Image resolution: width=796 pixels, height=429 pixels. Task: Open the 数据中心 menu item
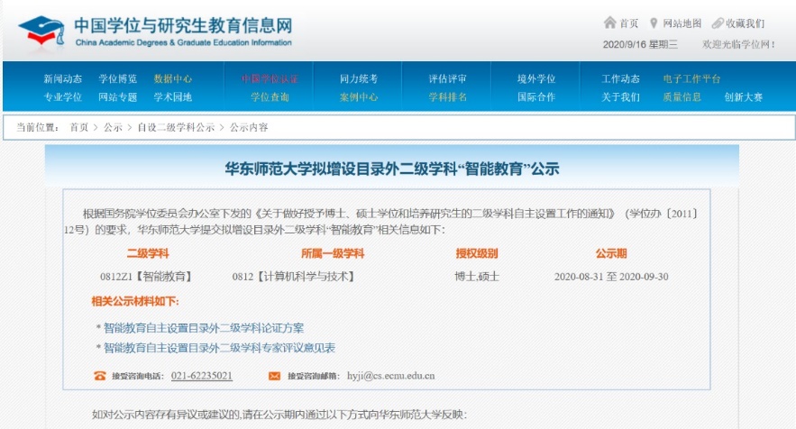172,78
